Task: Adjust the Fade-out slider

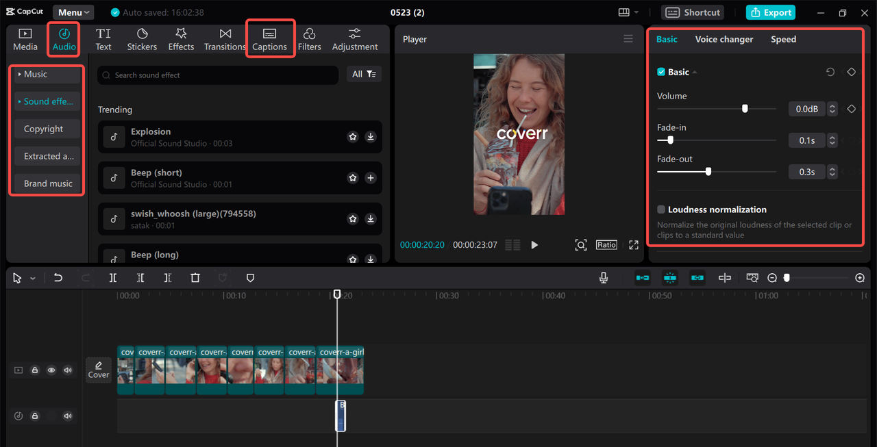Action: (708, 171)
